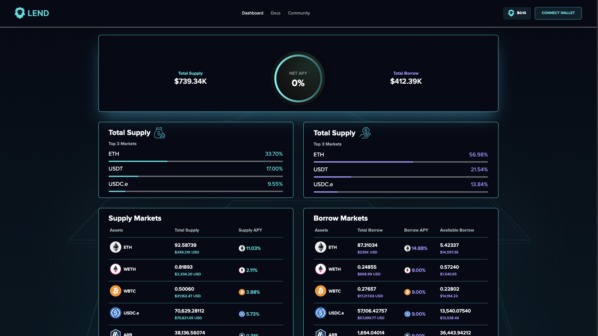The height and width of the screenshot is (336, 598).
Task: Click the $668.99 USD value
Action: pyautogui.click(x=369, y=274)
